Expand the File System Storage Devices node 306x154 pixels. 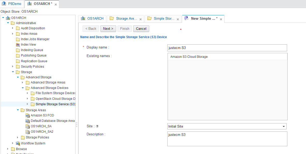pyautogui.click(x=27, y=93)
